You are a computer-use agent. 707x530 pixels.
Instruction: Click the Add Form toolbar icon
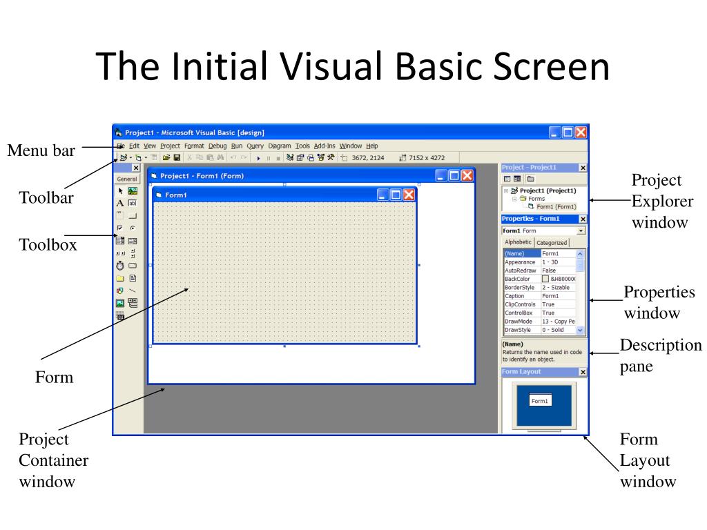138,157
